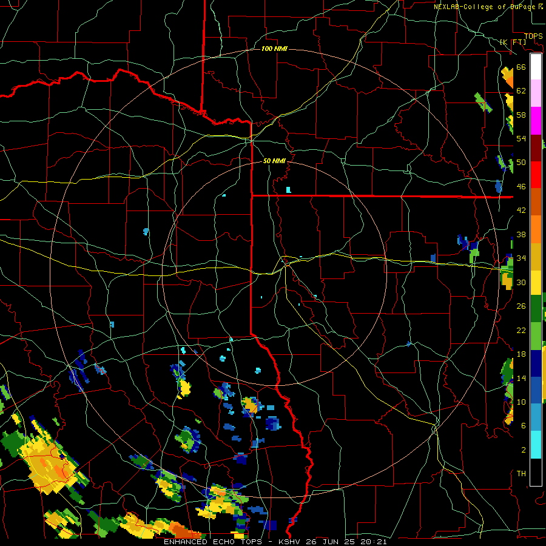Click the legend value '66'
546x546 pixels.
(521, 67)
